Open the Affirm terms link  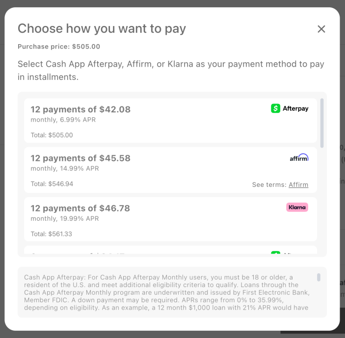pyautogui.click(x=298, y=185)
